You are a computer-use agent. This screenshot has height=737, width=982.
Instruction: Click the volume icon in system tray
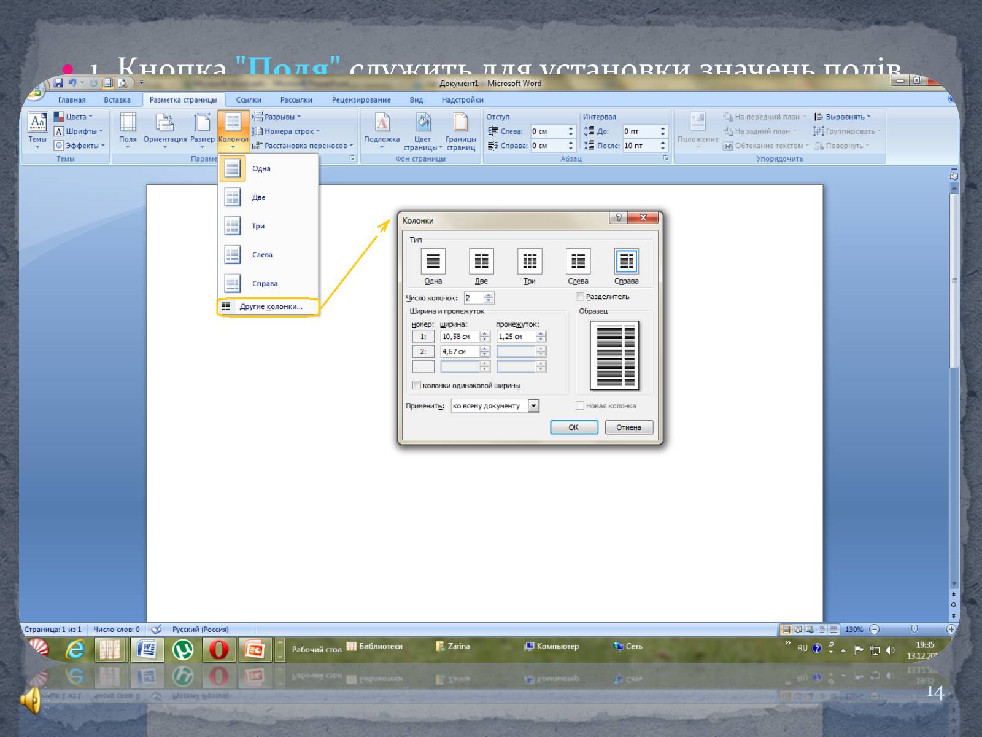tap(890, 650)
